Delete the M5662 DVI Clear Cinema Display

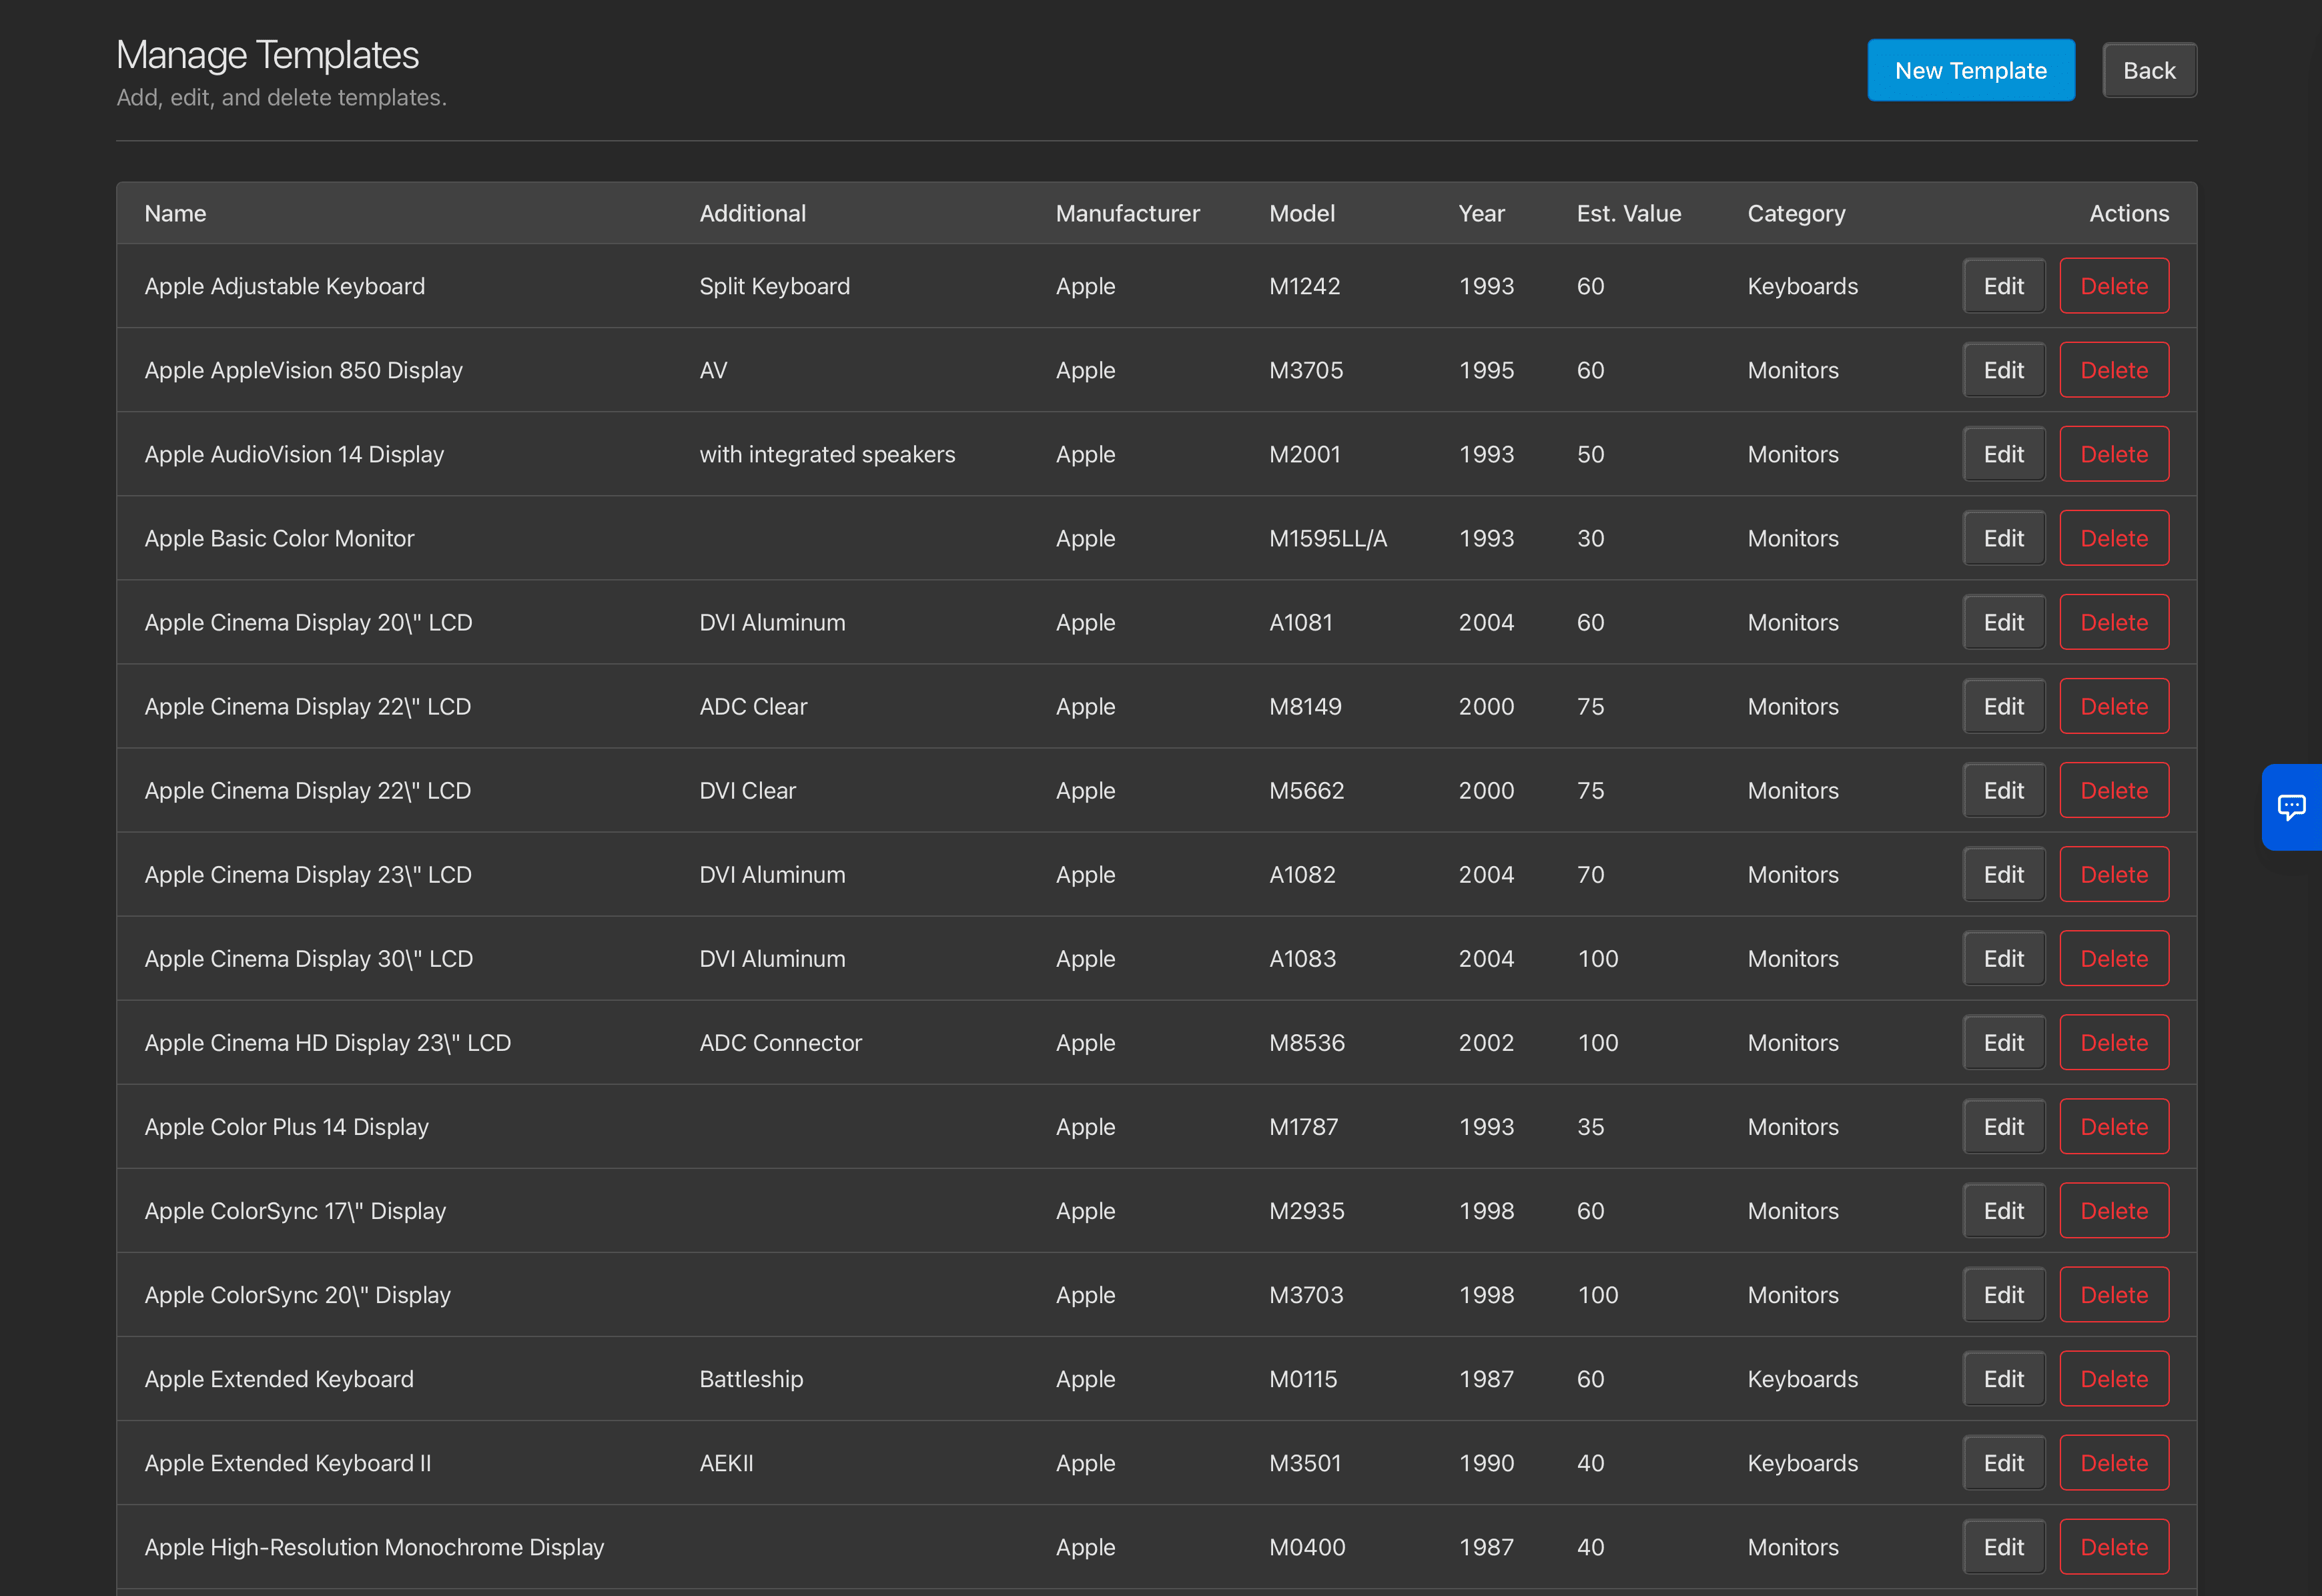click(2113, 790)
